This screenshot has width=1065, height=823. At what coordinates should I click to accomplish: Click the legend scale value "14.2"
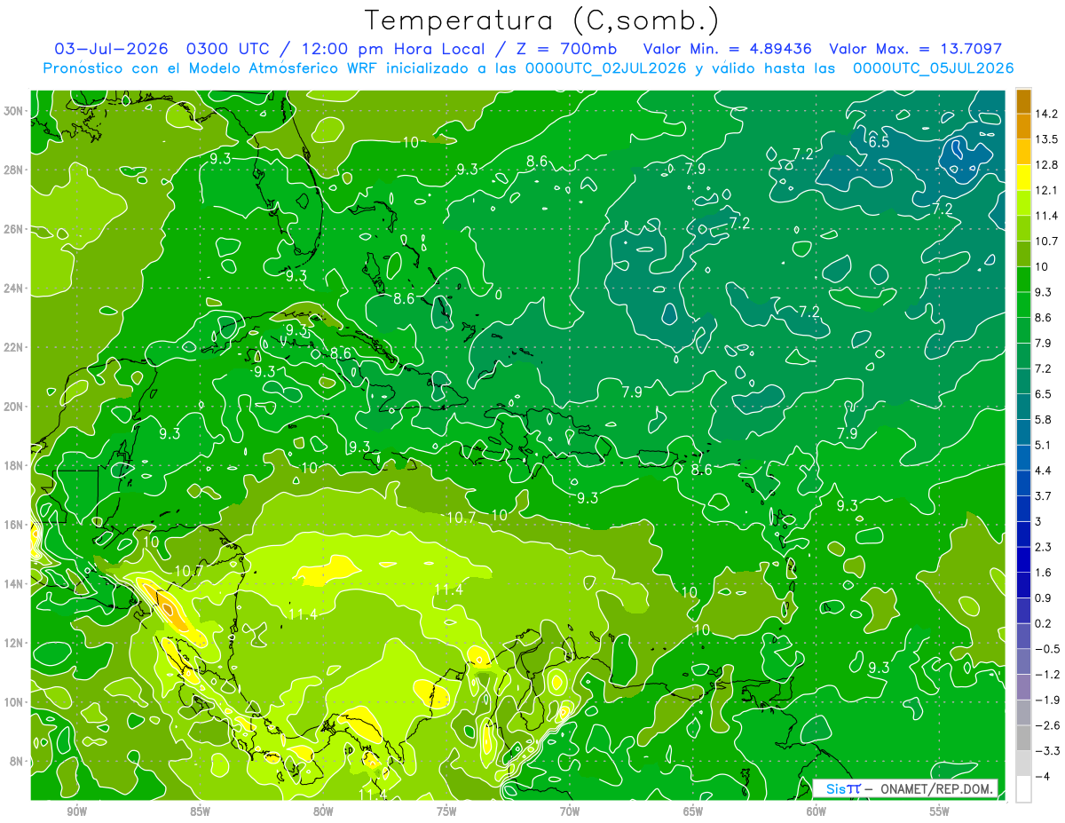1047,114
